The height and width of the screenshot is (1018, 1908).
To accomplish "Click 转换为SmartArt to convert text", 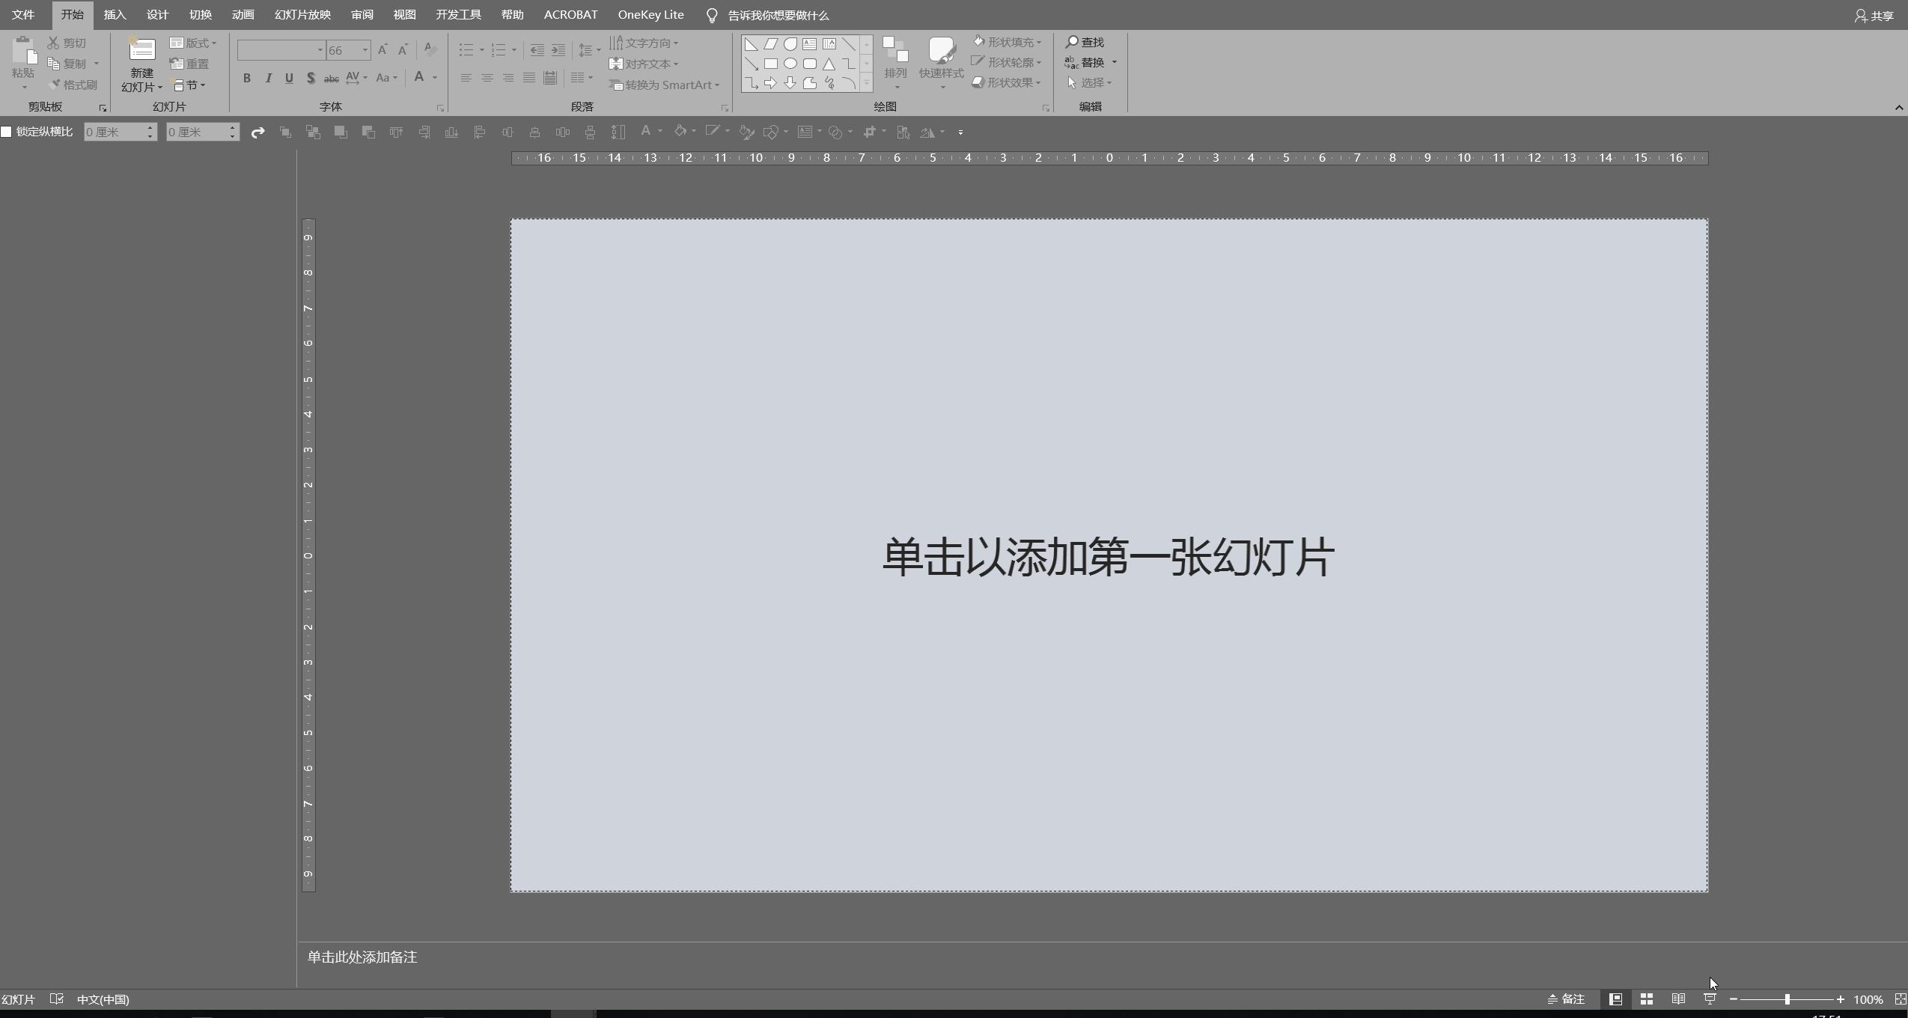I will tap(665, 85).
